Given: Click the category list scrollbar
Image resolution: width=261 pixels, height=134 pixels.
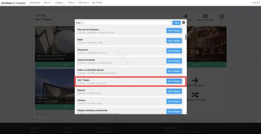Looking at the screenshot, I should click(x=186, y=37).
